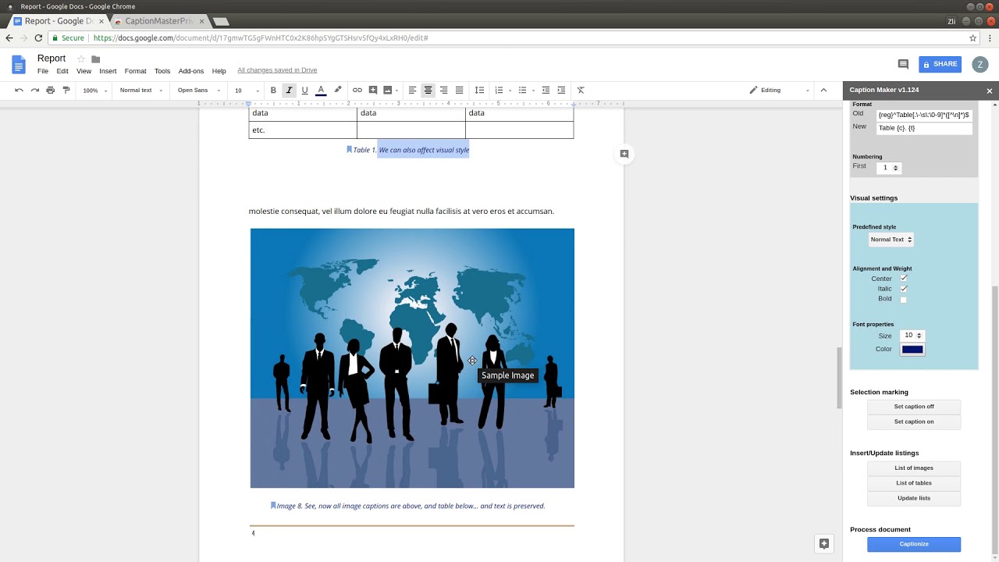Insert a link using the toolbar

pyautogui.click(x=357, y=91)
